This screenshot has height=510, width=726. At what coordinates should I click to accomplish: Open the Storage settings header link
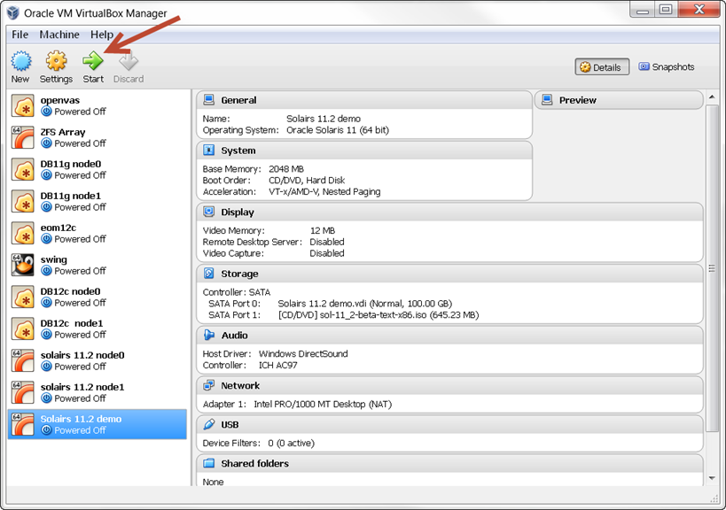tap(239, 274)
